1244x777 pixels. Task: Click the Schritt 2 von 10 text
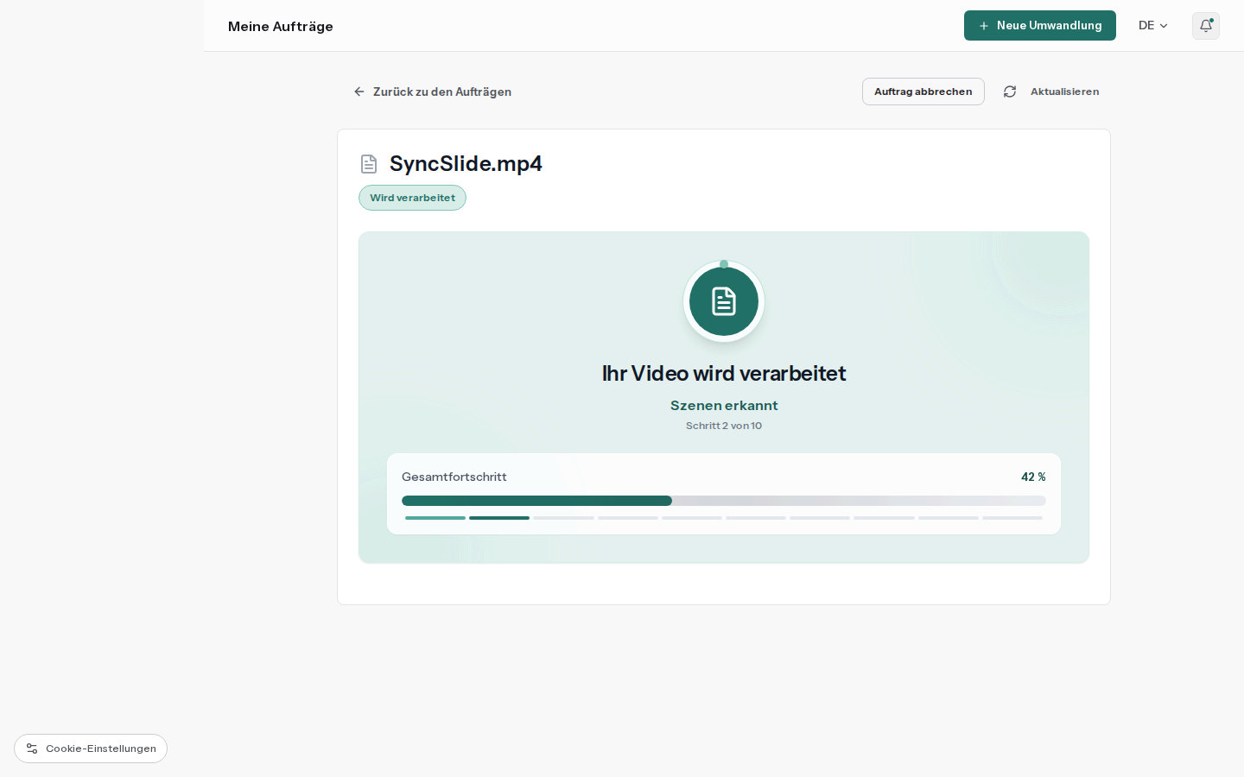point(724,426)
